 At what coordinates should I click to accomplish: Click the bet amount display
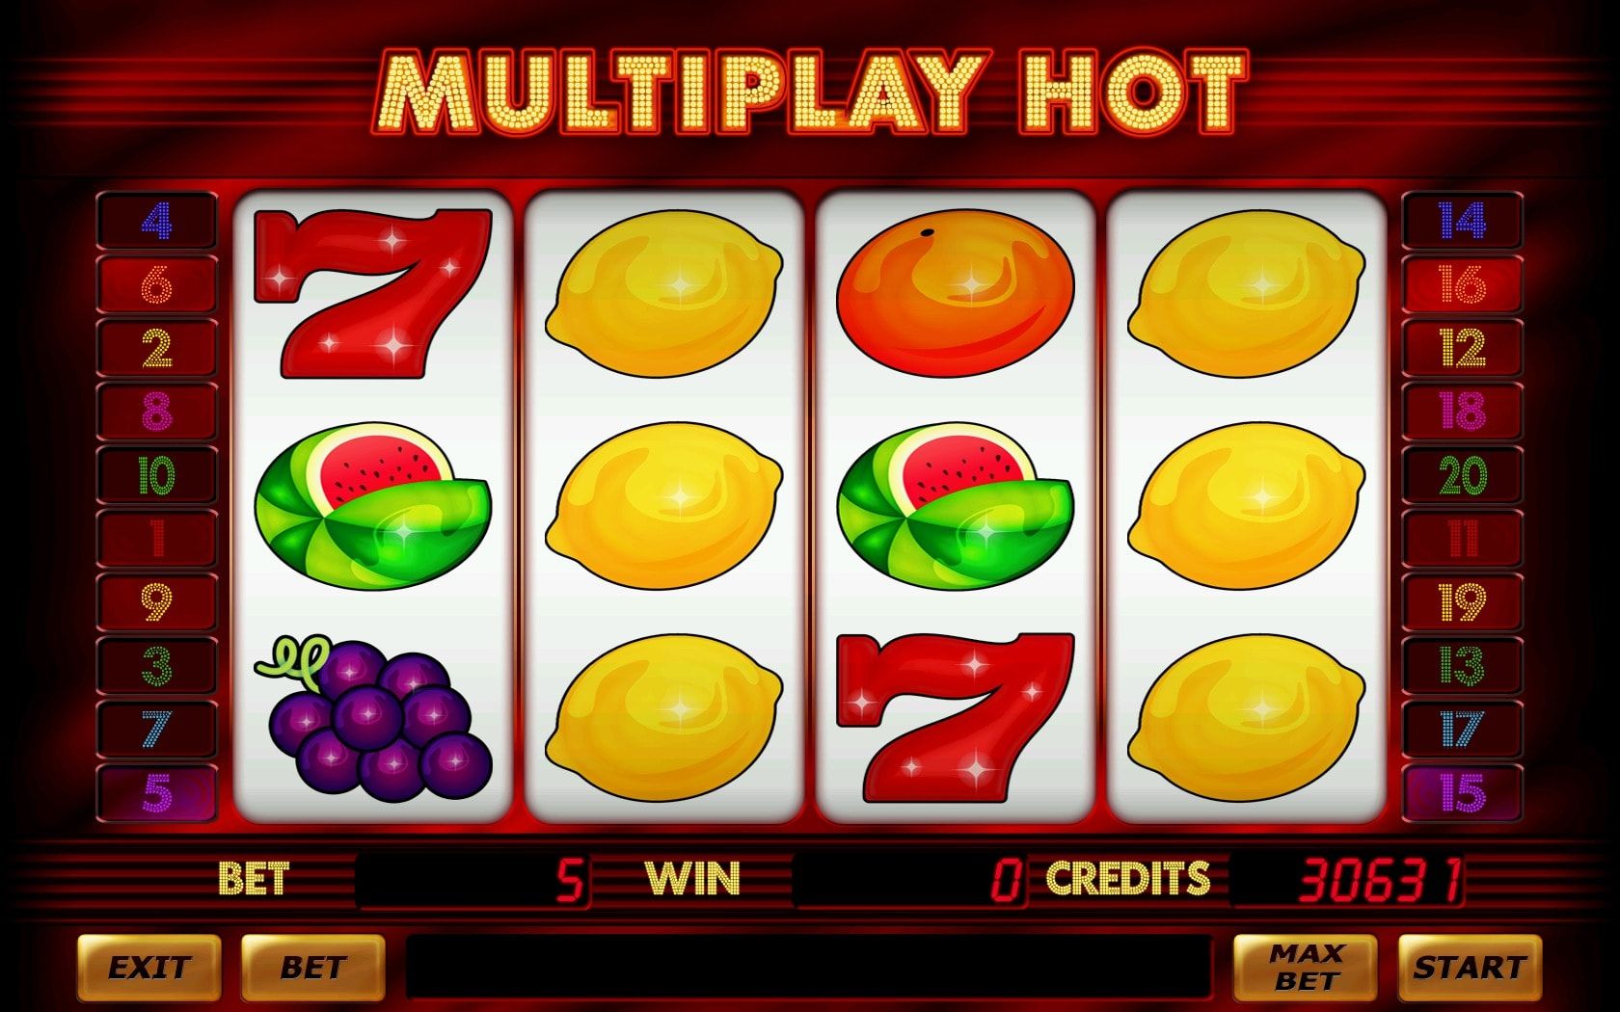tap(473, 880)
